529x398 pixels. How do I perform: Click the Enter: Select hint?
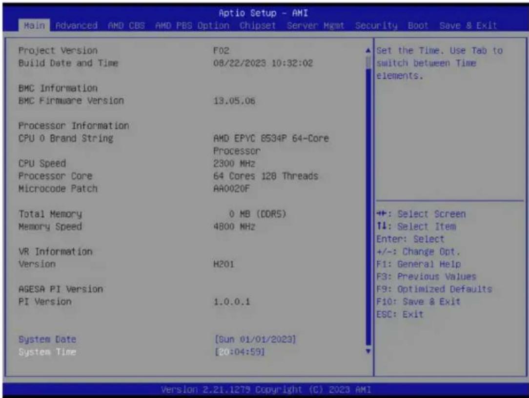point(410,239)
